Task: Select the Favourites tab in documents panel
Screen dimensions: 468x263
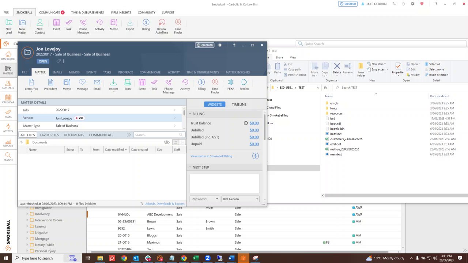Action: (49, 135)
